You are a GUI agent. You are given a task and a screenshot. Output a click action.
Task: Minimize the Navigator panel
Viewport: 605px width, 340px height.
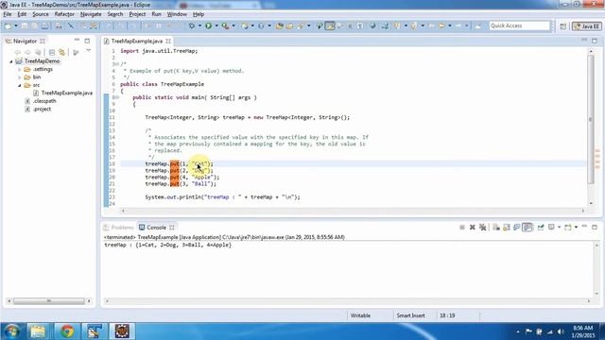click(x=77, y=40)
